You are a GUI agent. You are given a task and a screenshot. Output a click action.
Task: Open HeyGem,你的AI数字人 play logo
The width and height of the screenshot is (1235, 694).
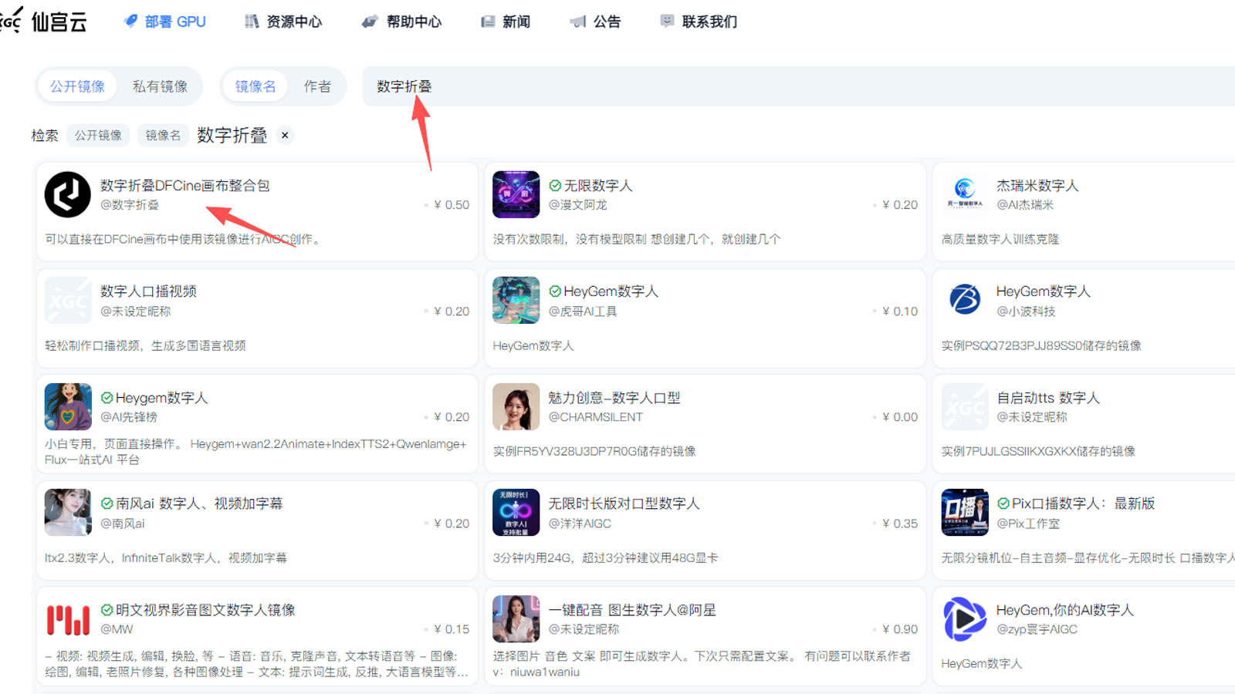965,618
